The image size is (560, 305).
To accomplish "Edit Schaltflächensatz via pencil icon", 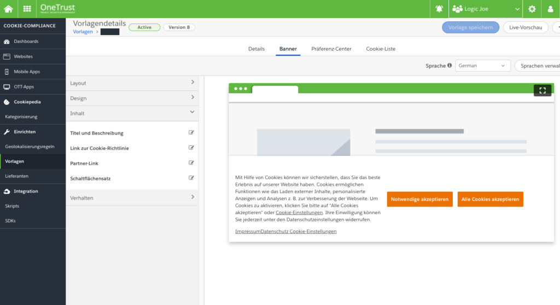I will click(191, 178).
